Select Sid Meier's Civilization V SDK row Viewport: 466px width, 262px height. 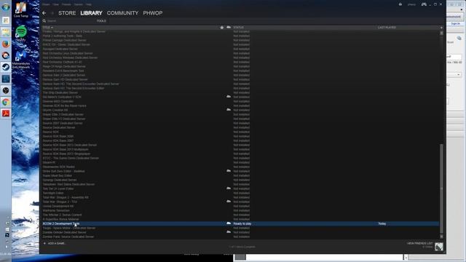240,97
